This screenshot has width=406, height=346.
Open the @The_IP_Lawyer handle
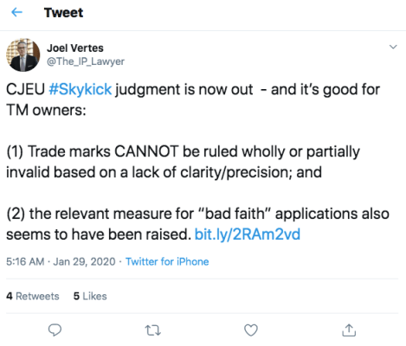86,61
